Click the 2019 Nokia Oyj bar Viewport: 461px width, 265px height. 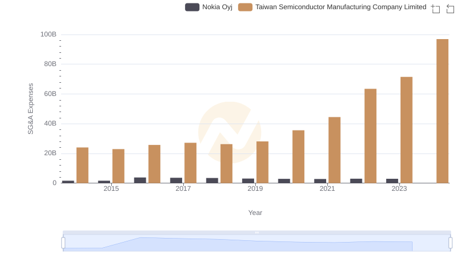coord(248,181)
